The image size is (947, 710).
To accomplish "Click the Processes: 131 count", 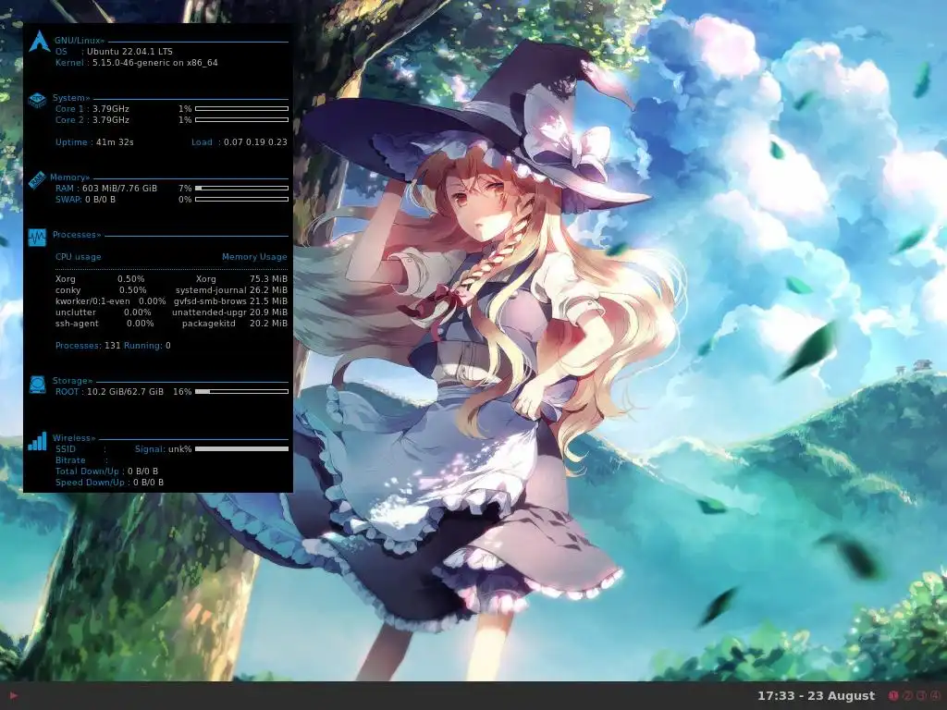I will tap(88, 346).
